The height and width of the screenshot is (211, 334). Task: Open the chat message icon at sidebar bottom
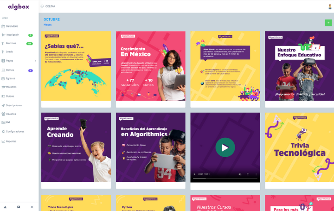coord(19,207)
